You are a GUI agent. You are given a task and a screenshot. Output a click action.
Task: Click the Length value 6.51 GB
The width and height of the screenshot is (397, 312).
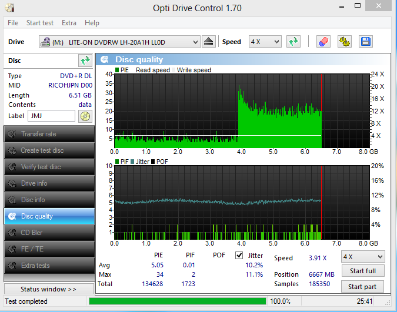click(x=80, y=95)
